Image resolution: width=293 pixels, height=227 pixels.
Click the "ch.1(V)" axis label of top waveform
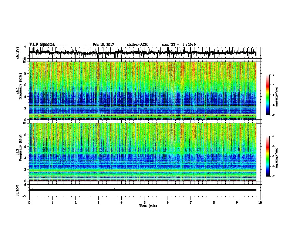point(18,53)
